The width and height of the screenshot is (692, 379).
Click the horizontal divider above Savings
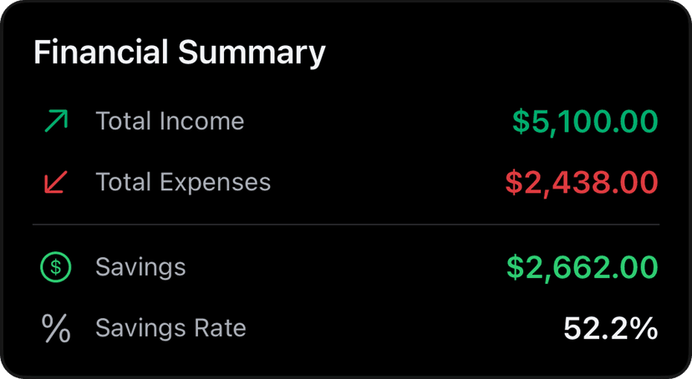(x=346, y=225)
